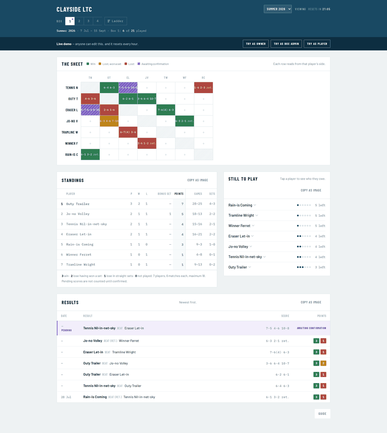Image resolution: width=387 pixels, height=433 pixels.
Task: Open green 6-4 6-3 cell for Tennis N
Action: pos(109,88)
